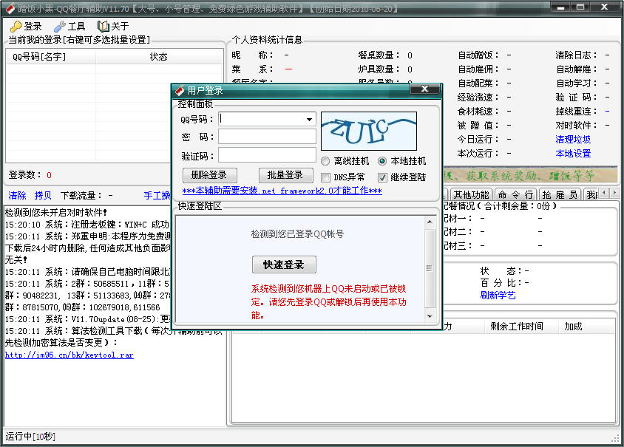Click the icon in 用户登录 dialog title
This screenshot has height=447, width=624.
[180, 91]
